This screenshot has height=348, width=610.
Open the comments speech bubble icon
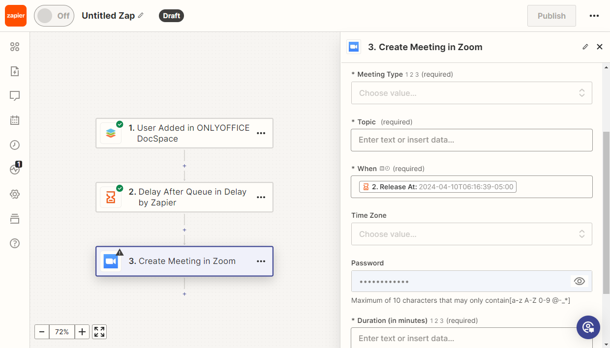pyautogui.click(x=15, y=96)
